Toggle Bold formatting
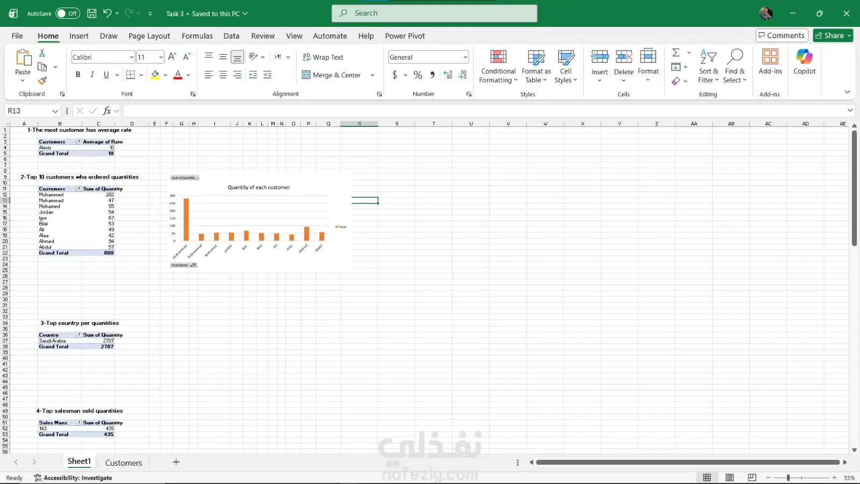This screenshot has width=860, height=484. coord(78,75)
